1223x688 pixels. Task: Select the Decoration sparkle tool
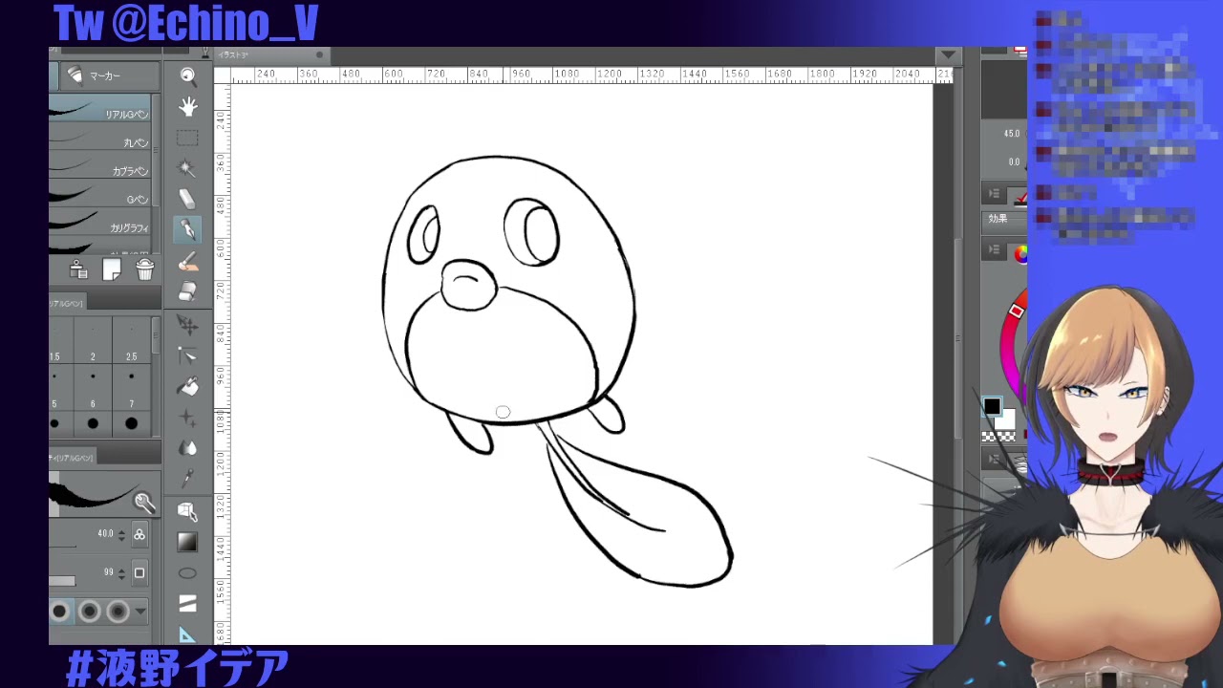coord(187,418)
